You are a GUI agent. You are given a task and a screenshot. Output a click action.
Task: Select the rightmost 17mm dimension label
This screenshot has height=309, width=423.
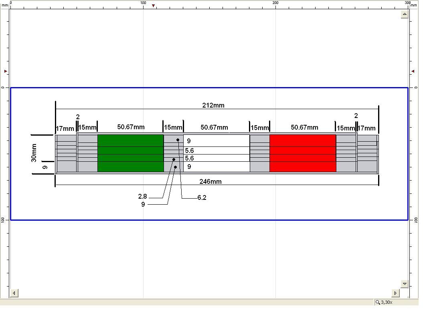pyautogui.click(x=366, y=128)
